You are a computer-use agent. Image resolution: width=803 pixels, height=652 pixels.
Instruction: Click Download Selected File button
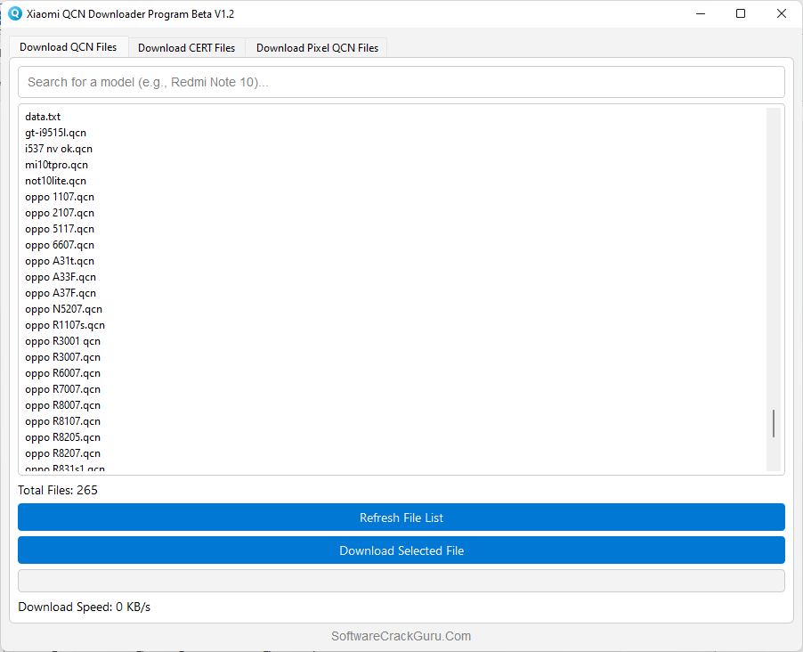pos(401,550)
